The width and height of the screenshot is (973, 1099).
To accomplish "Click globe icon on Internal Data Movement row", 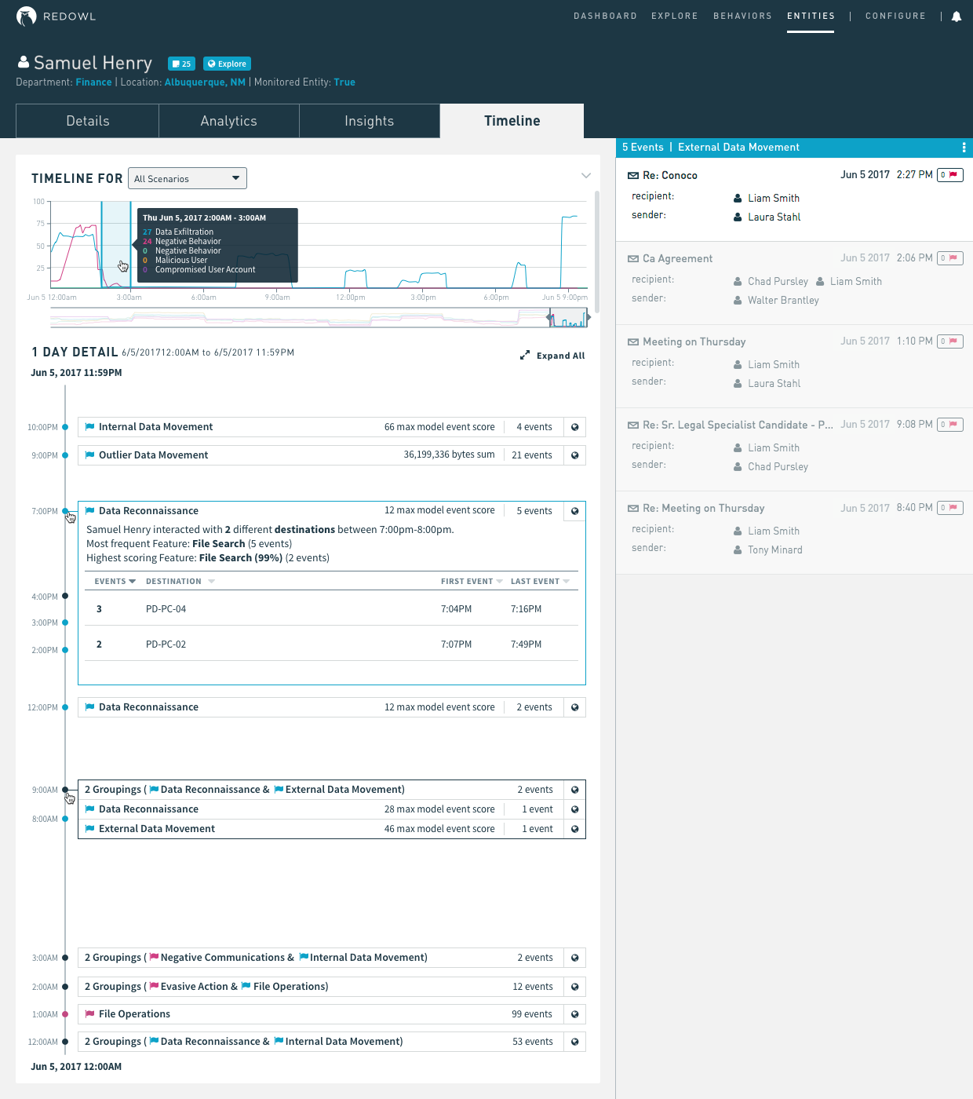I will [575, 427].
